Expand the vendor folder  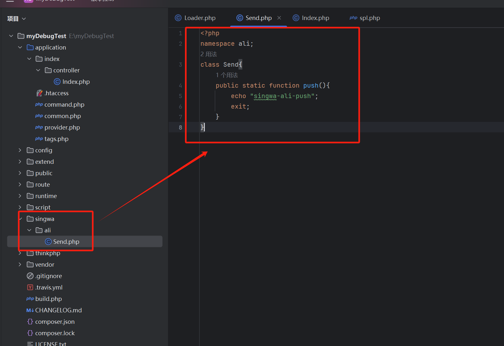point(20,265)
